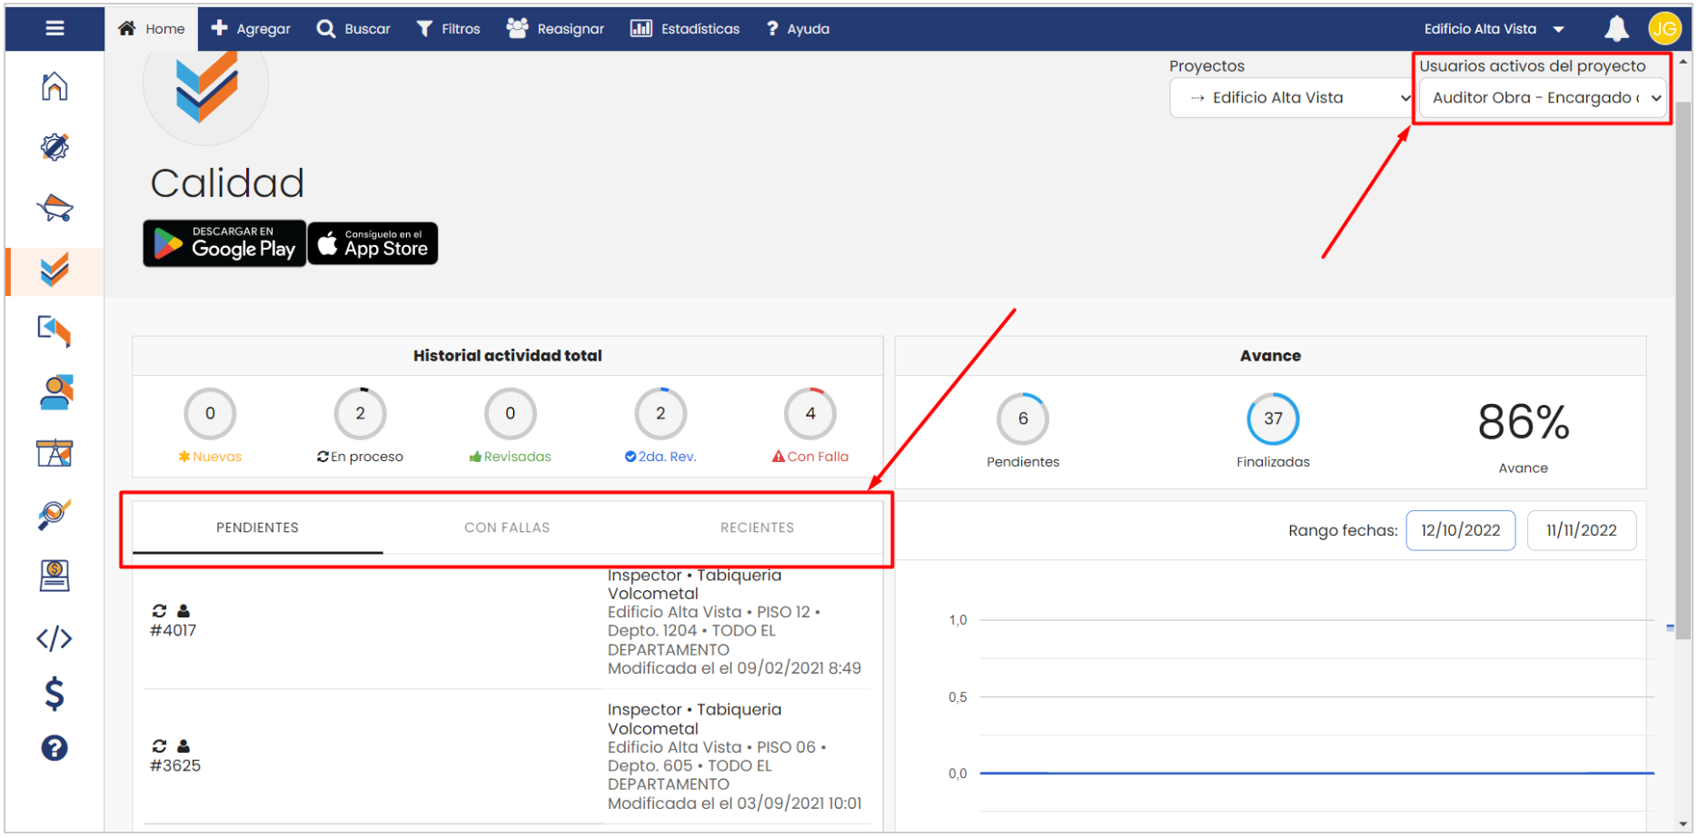This screenshot has width=1698, height=838.
Task: Open the hamburger menu icon
Action: tap(55, 28)
